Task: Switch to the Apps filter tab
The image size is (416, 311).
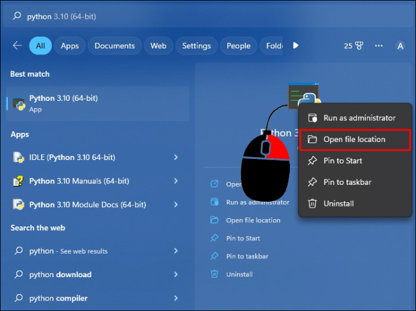Action: 70,46
